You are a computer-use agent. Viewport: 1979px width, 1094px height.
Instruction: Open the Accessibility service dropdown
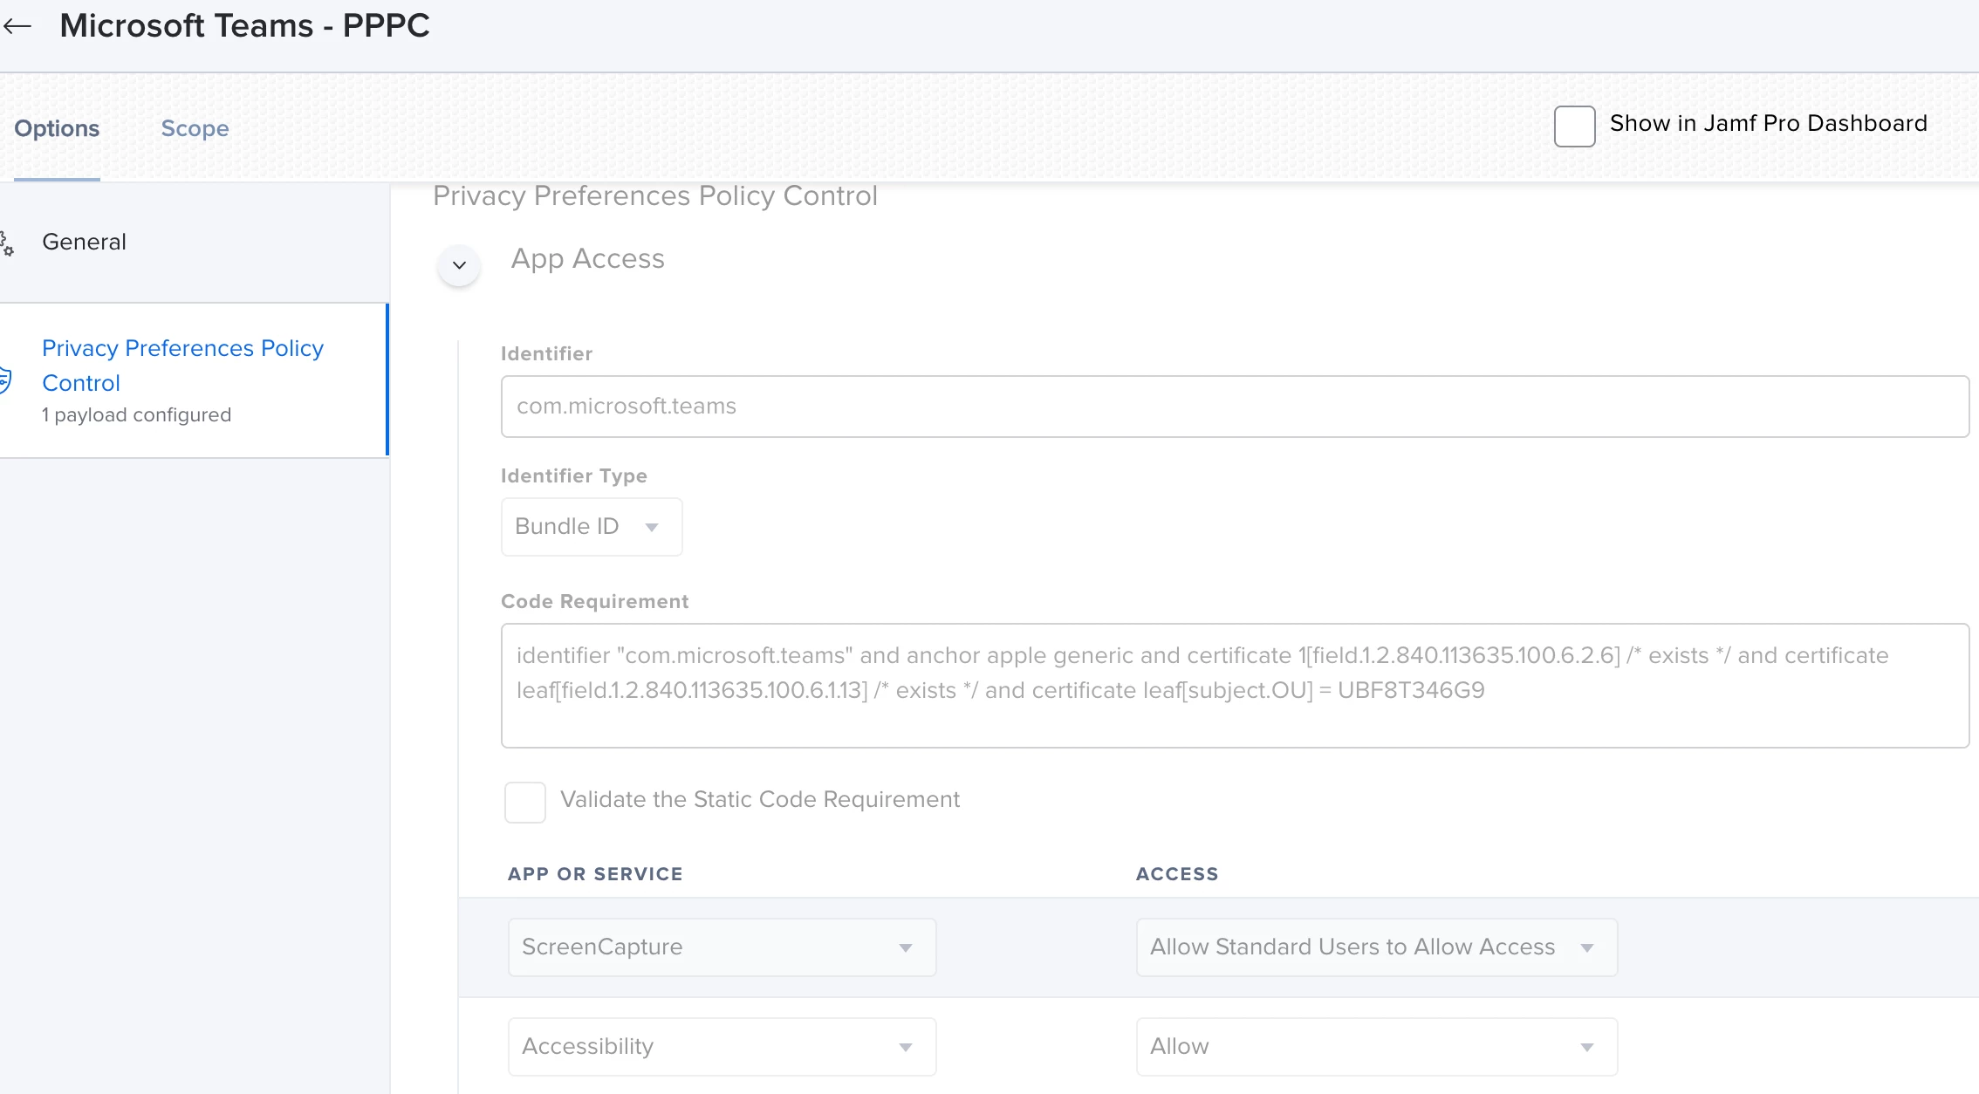pyautogui.click(x=722, y=1046)
